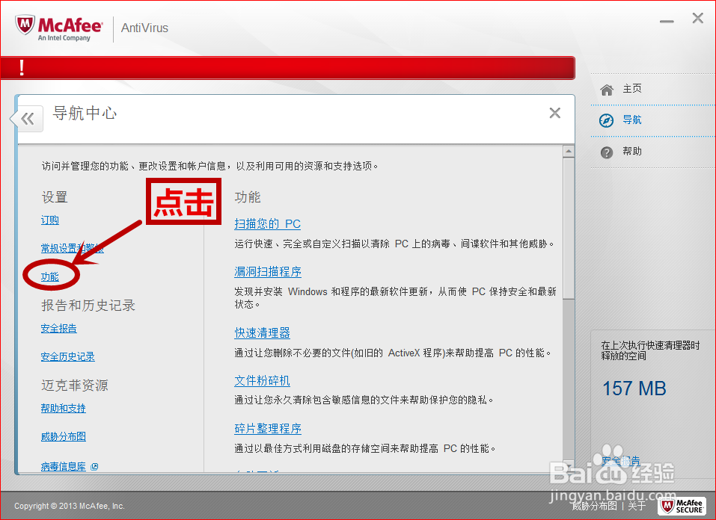This screenshot has height=520, width=716.
Task: Open the 订购 link
Action: point(50,220)
